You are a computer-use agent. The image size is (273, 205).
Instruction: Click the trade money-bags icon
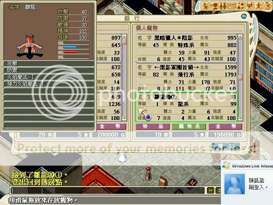tap(241, 6)
